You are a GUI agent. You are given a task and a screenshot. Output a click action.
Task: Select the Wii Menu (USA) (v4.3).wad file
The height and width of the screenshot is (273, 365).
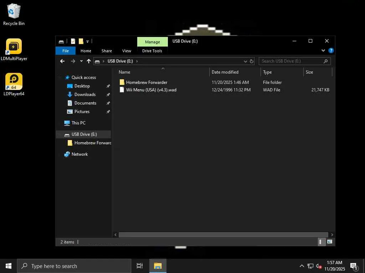click(x=151, y=90)
